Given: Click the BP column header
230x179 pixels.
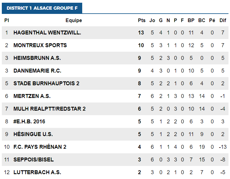Looking at the screenshot, I should click(191, 21).
